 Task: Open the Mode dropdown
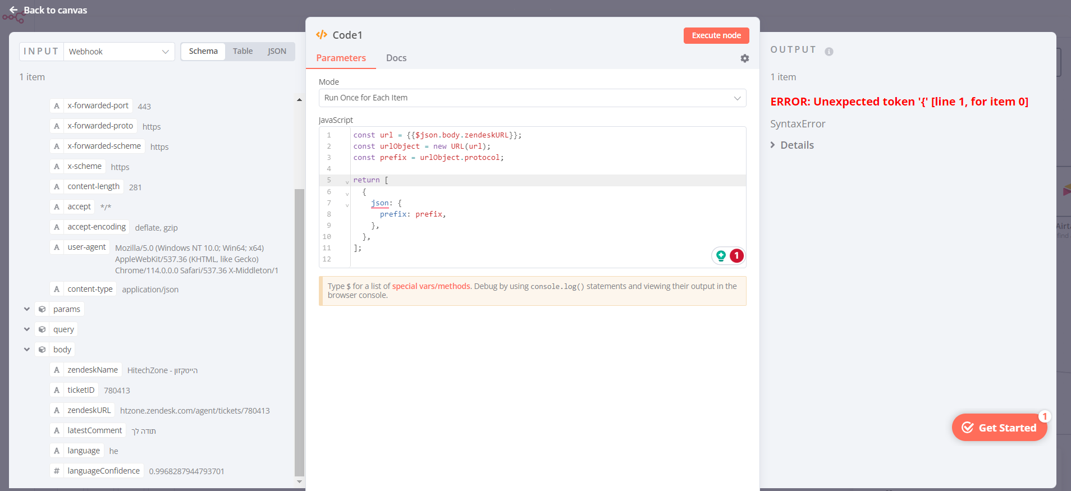point(532,98)
